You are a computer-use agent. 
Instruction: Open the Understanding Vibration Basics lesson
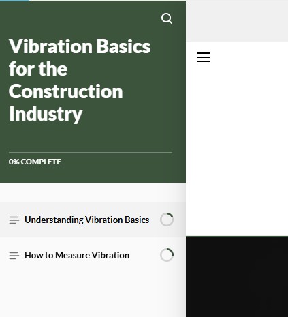[x=87, y=220]
